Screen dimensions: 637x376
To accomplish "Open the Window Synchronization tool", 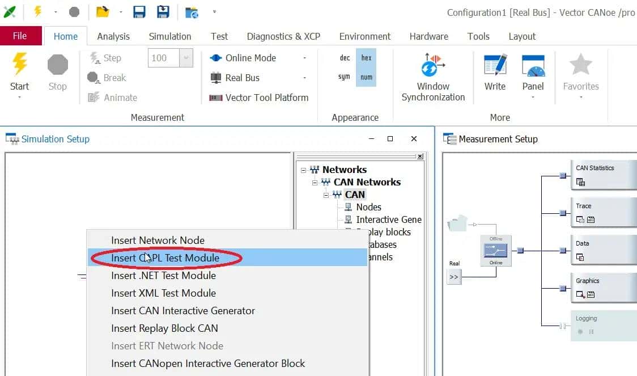I will 433,77.
